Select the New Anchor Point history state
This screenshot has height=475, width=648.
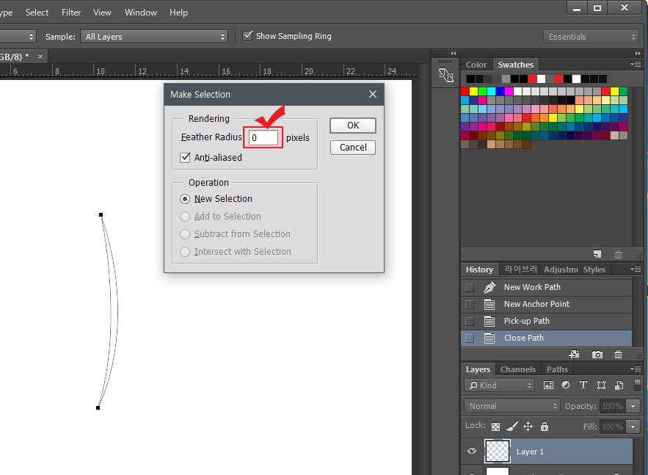point(546,304)
